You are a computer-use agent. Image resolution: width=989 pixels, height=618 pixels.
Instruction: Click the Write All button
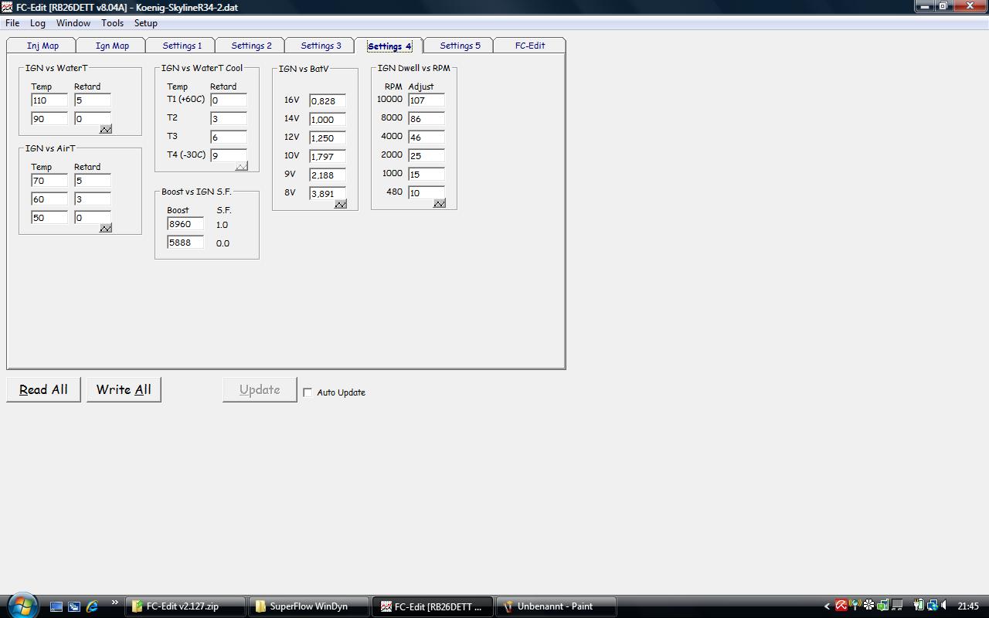click(x=124, y=389)
